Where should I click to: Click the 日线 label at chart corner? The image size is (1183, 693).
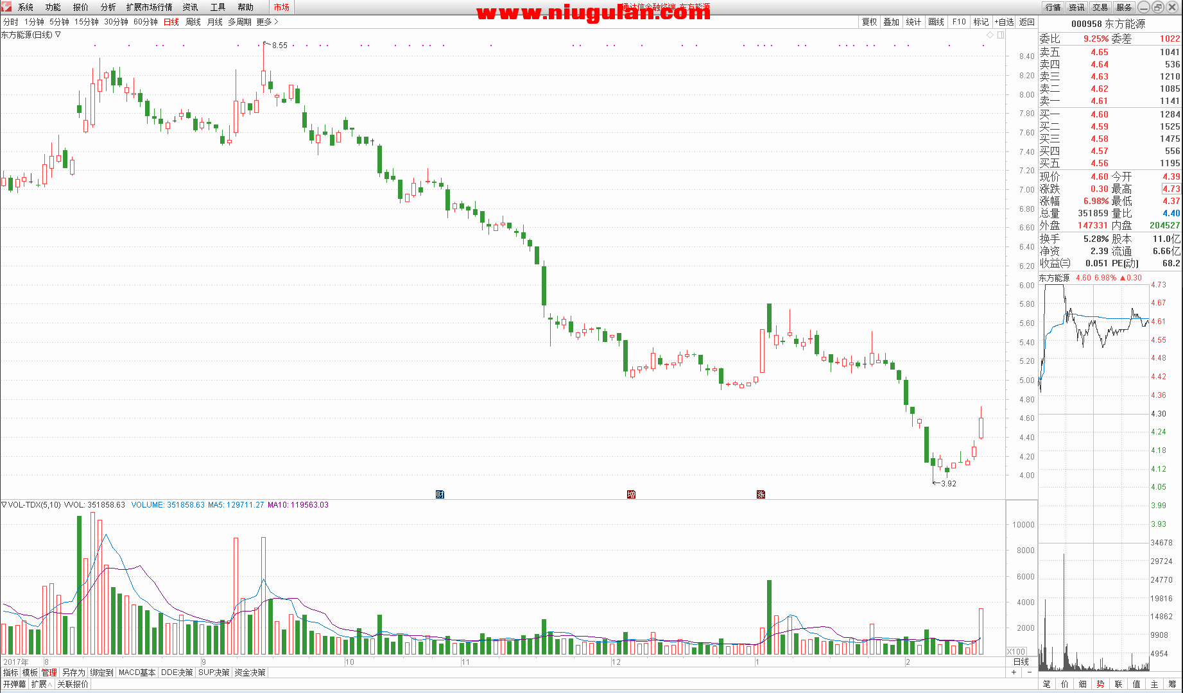pyautogui.click(x=1021, y=662)
